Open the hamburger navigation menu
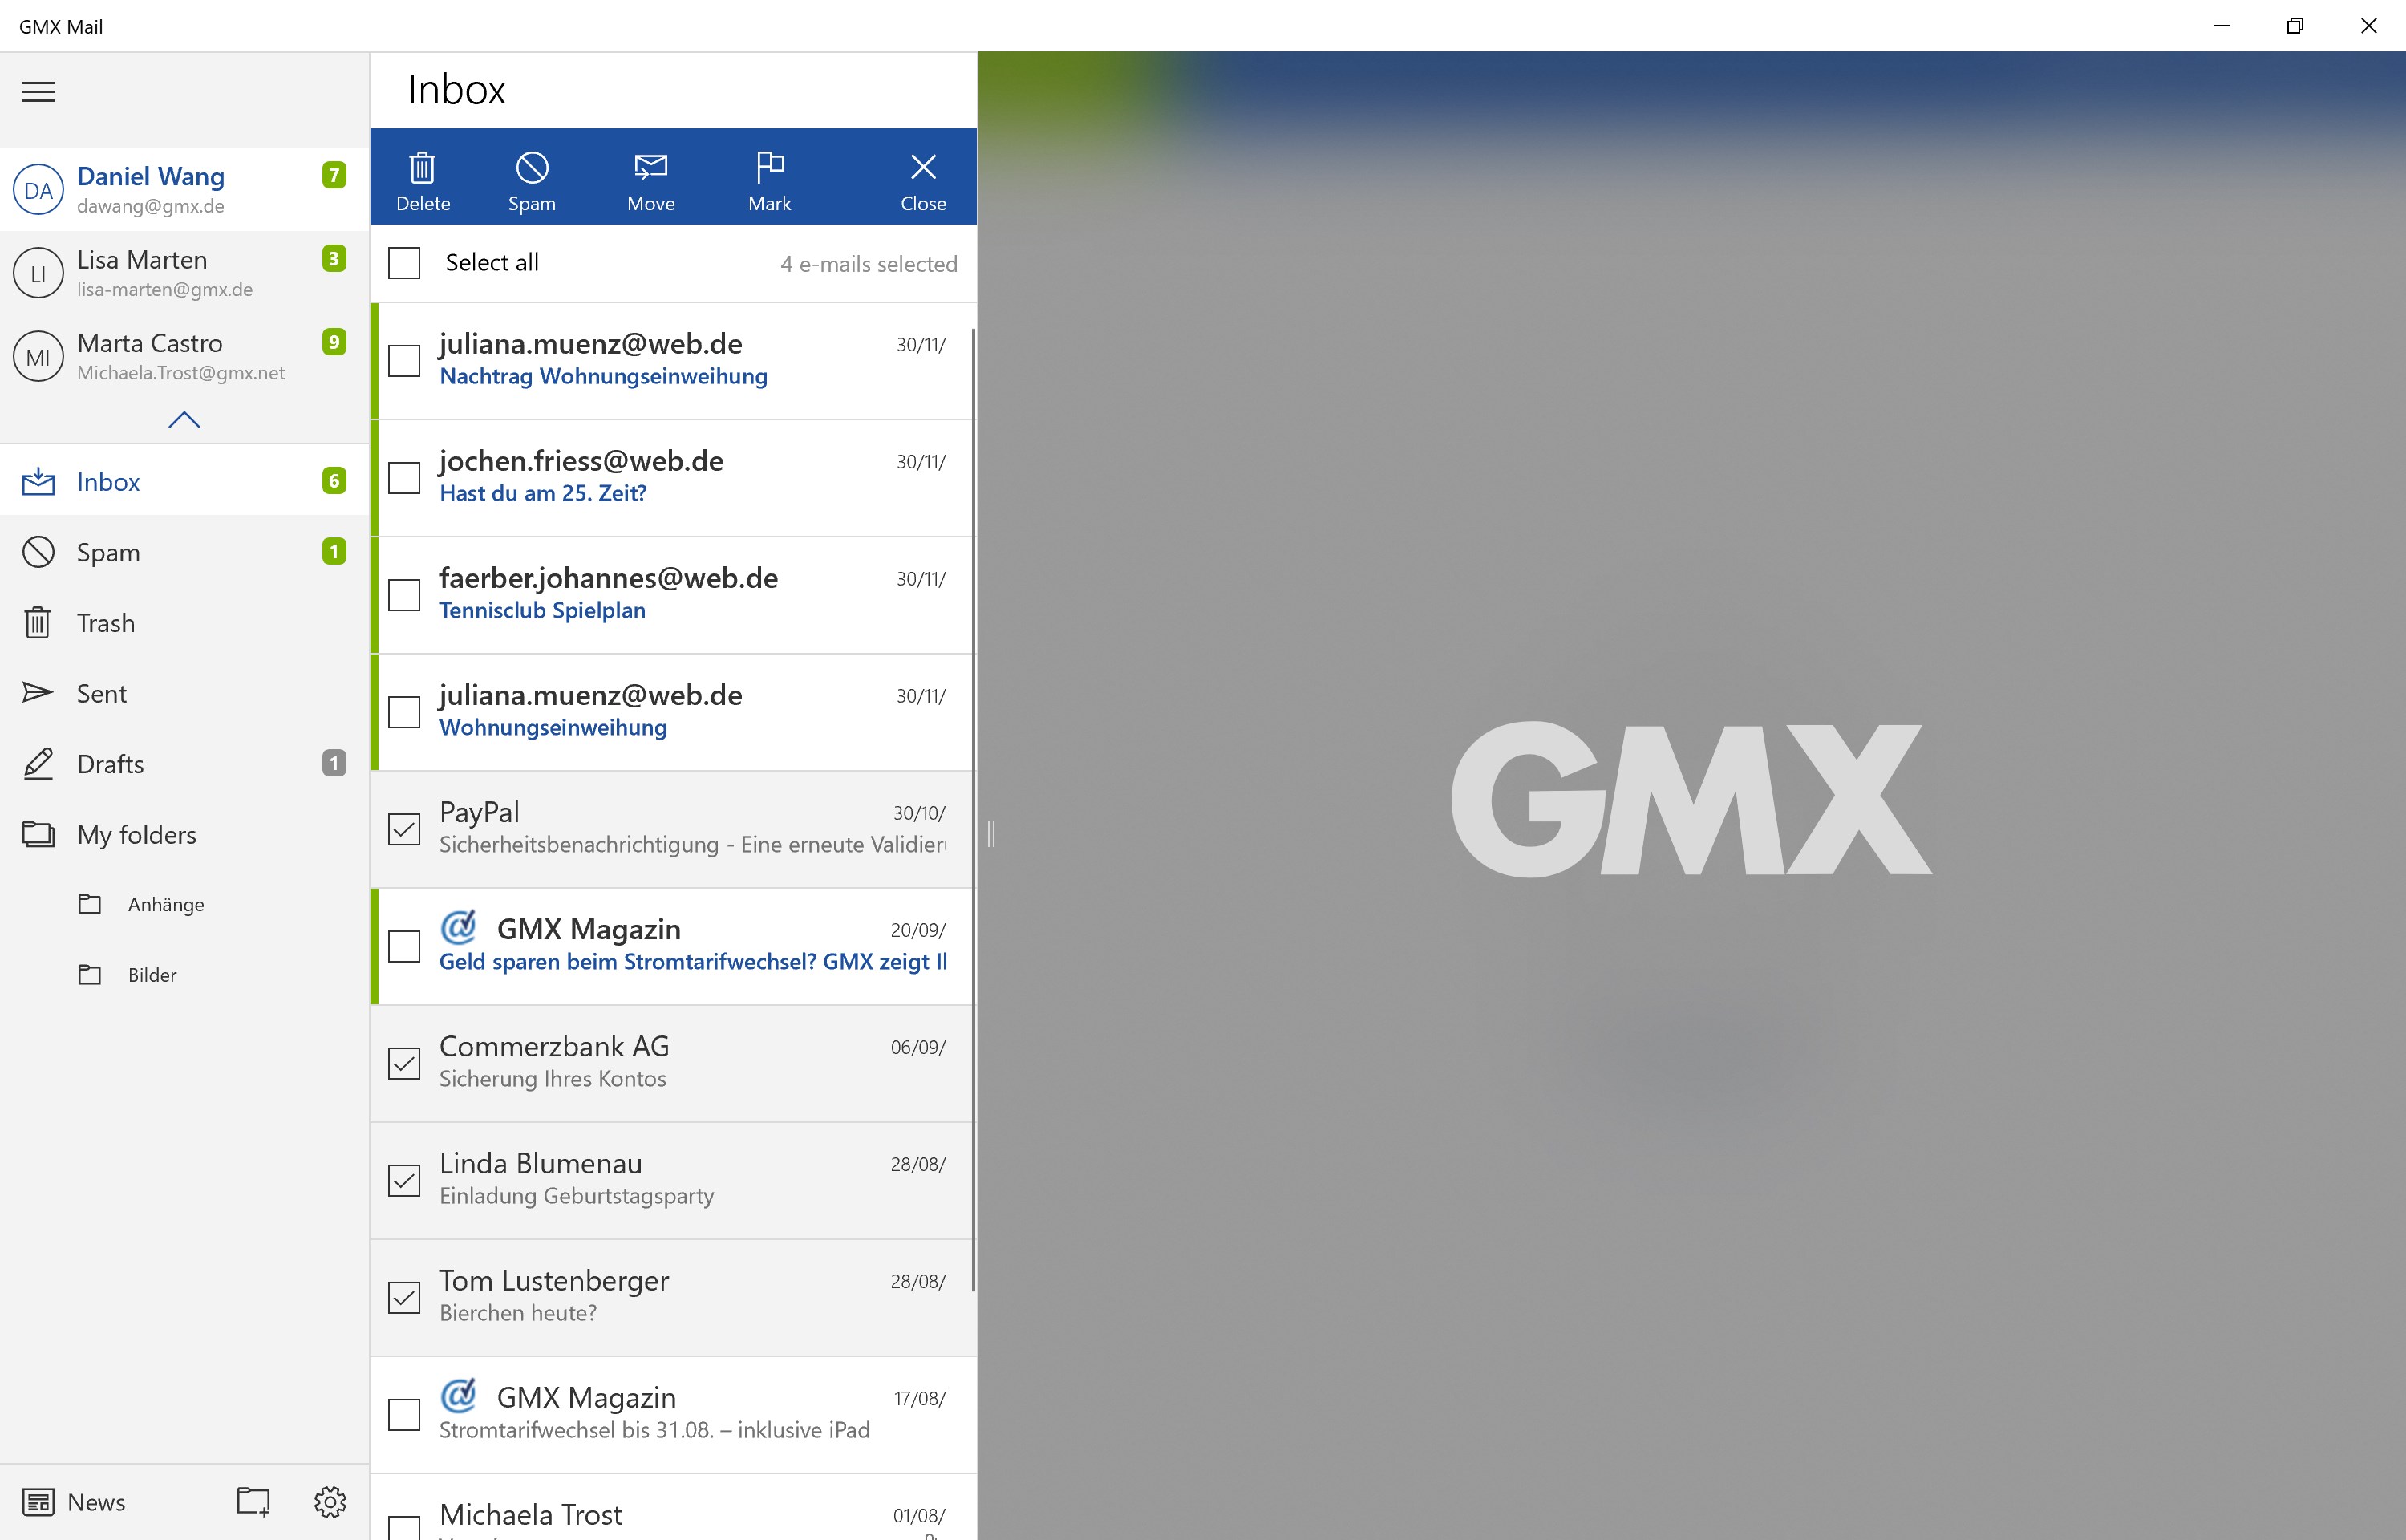The height and width of the screenshot is (1540, 2406). click(38, 91)
